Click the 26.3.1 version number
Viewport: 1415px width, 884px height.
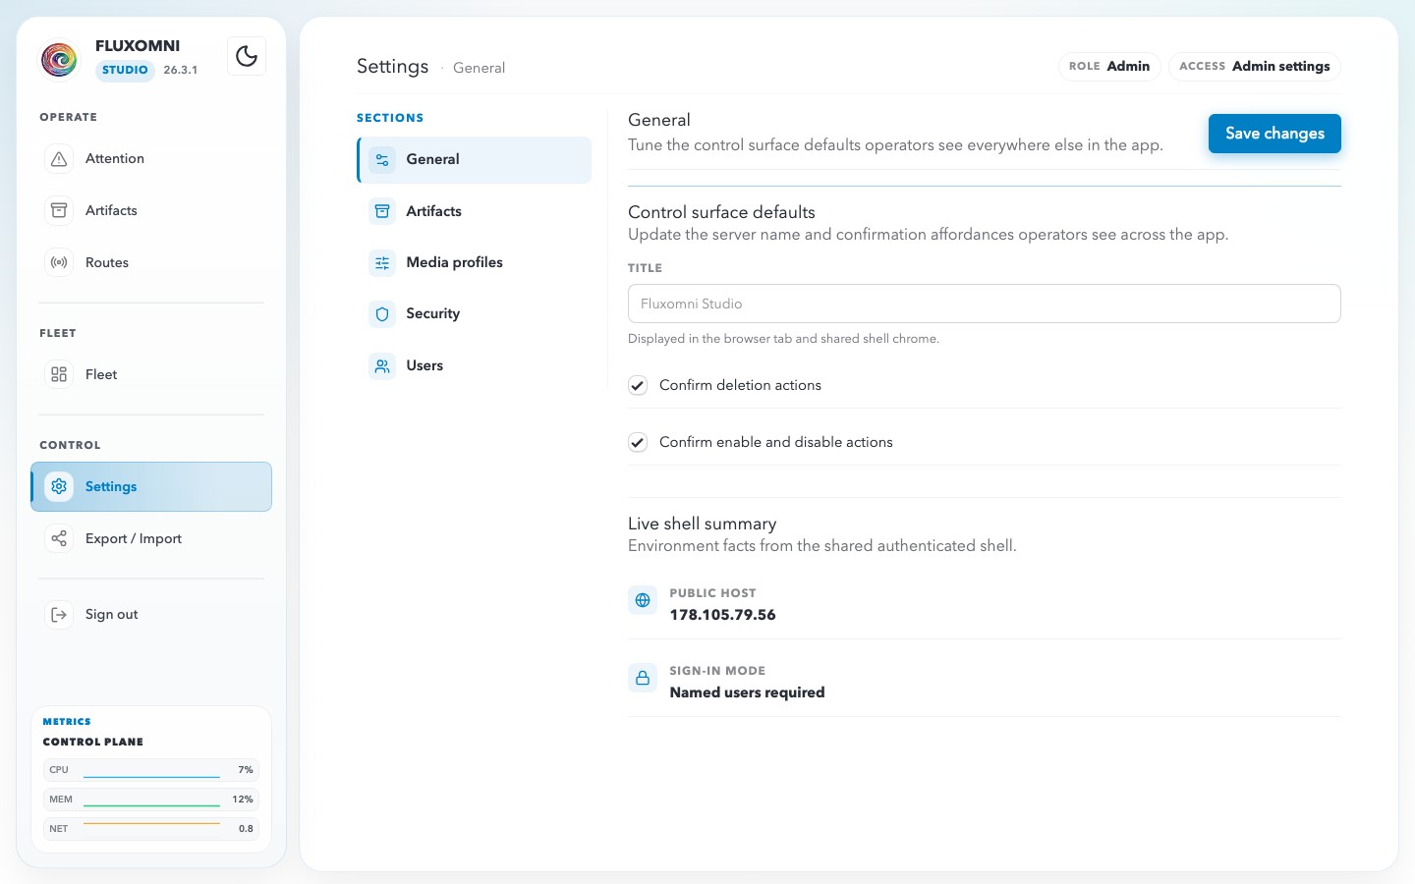(x=180, y=70)
